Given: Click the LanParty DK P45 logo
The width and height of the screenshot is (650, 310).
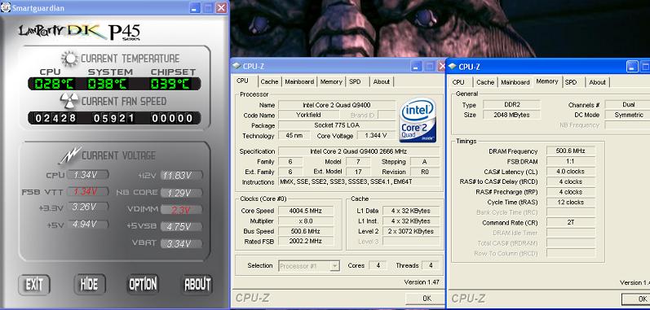Looking at the screenshot, I should click(79, 32).
